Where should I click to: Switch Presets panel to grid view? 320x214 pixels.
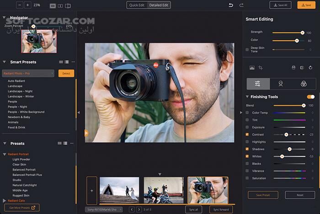point(59,143)
